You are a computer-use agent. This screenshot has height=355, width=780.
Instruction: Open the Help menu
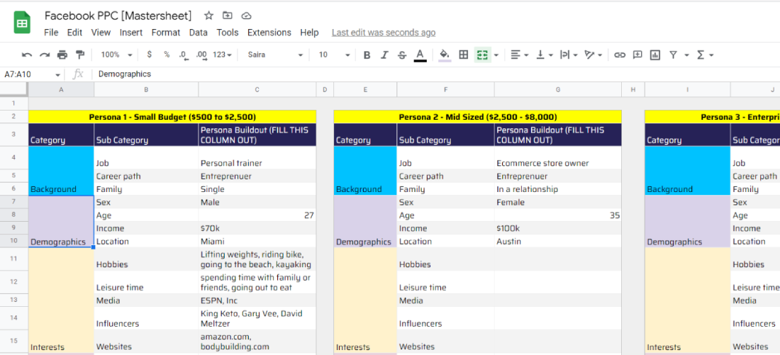309,33
